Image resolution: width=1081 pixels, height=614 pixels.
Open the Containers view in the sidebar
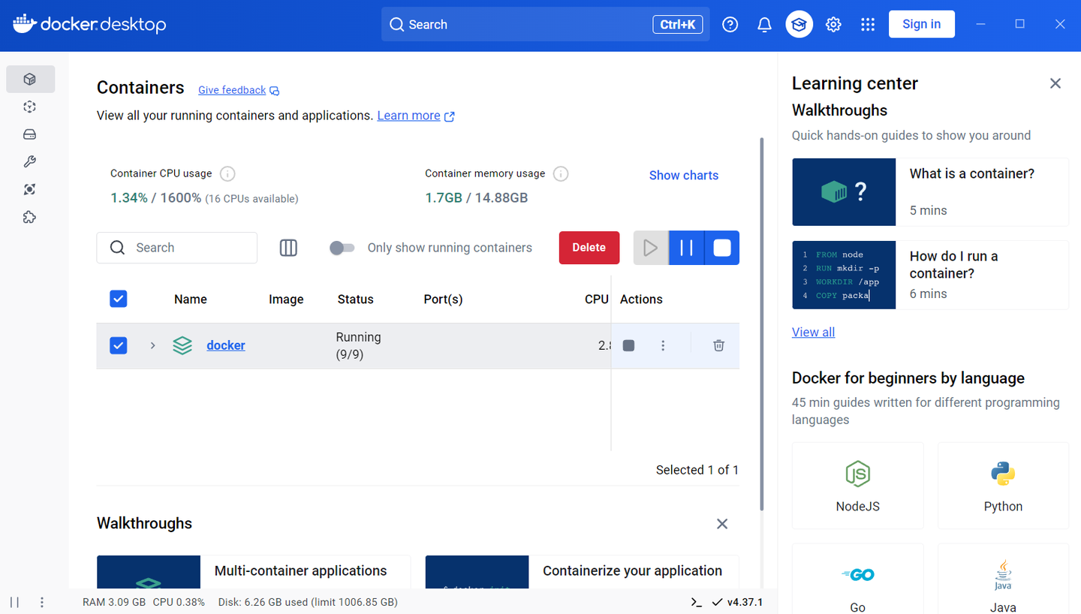click(x=30, y=79)
